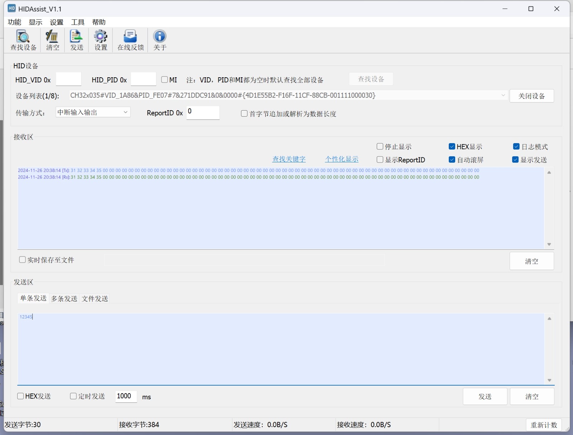Open 在线反馈 toolbar icon
573x435 pixels.
click(130, 40)
